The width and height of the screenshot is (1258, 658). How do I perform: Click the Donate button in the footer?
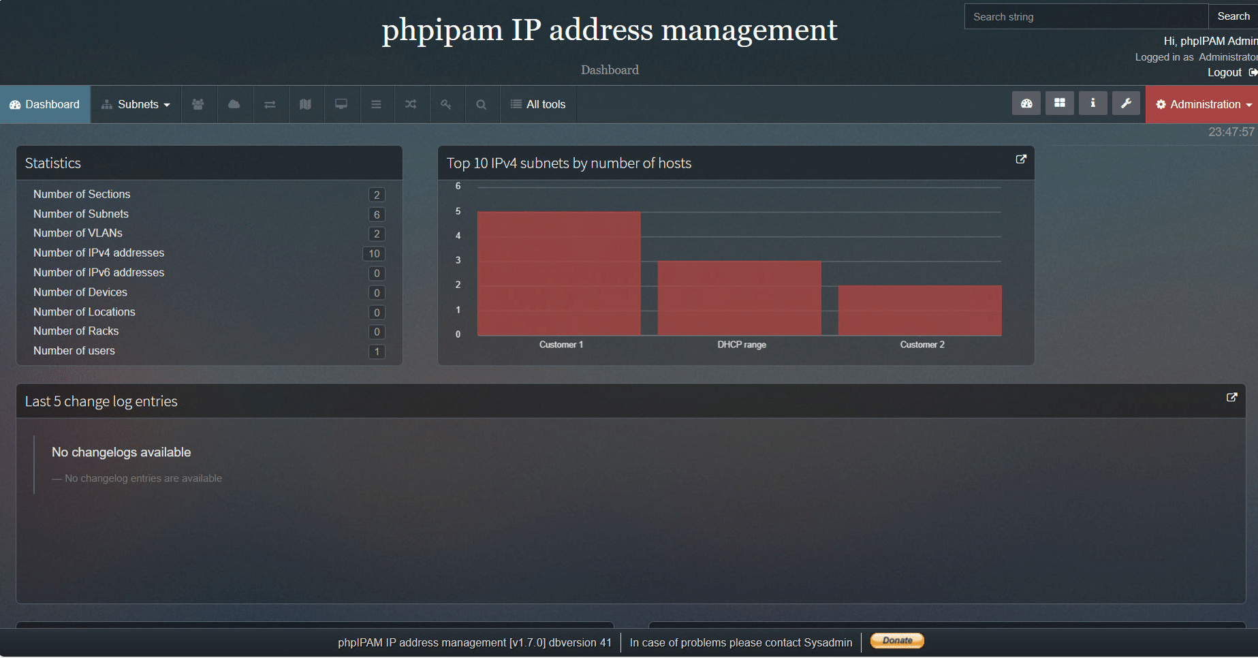(x=897, y=641)
